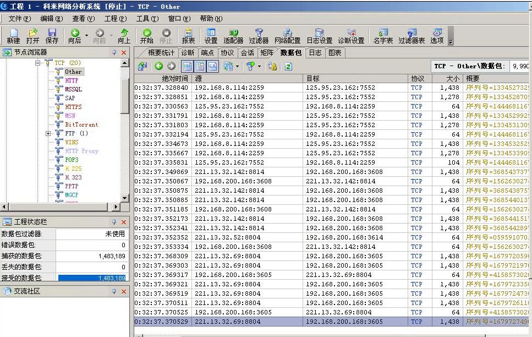Open the 工具(T) menu

click(x=147, y=19)
